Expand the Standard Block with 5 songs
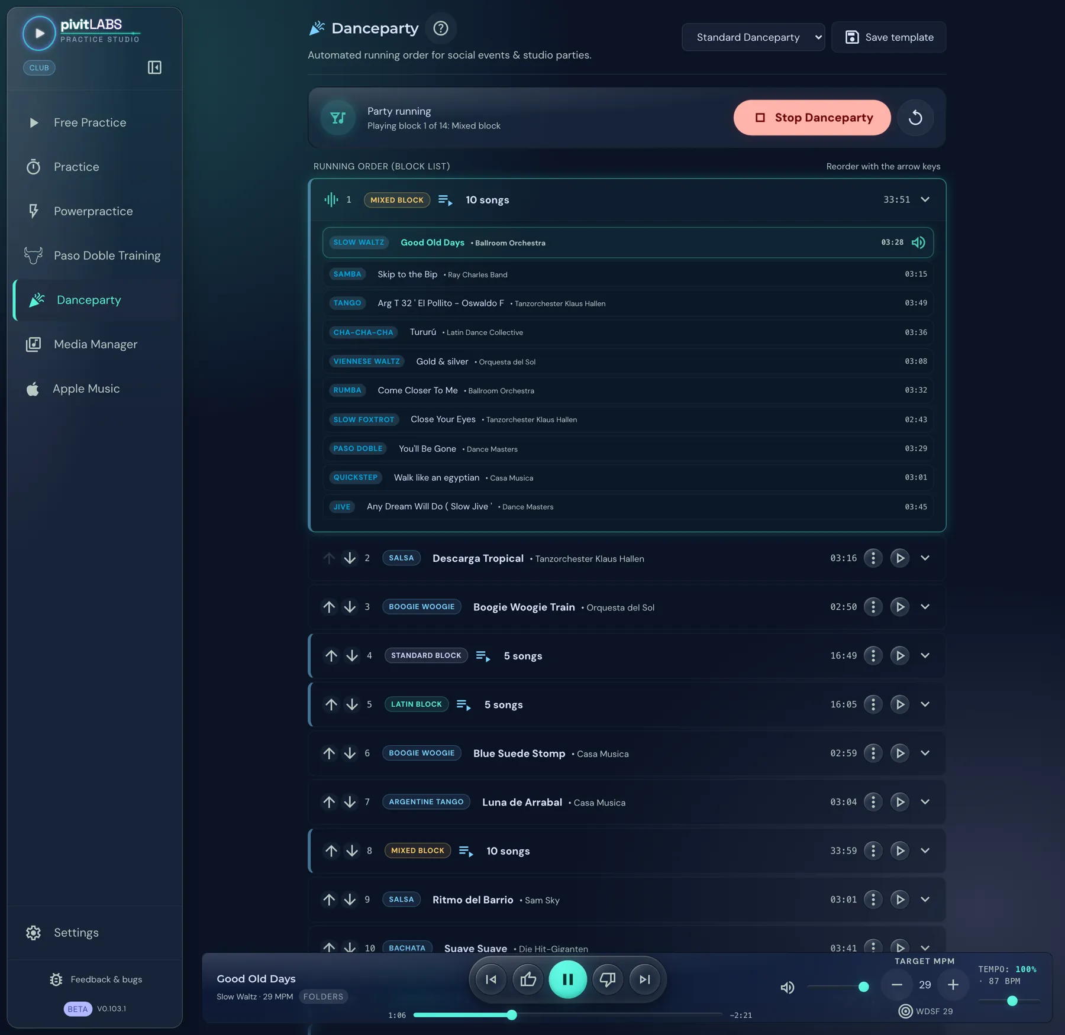Viewport: 1065px width, 1035px height. 925,655
